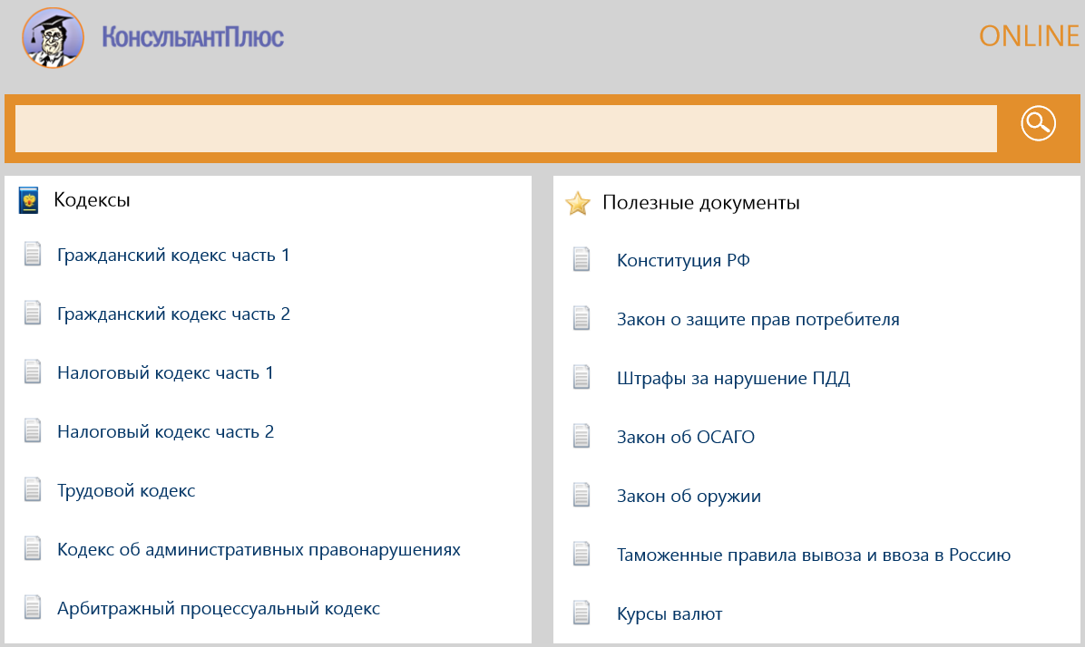
Task: Open Закон об ОСАГО document
Action: (x=685, y=438)
